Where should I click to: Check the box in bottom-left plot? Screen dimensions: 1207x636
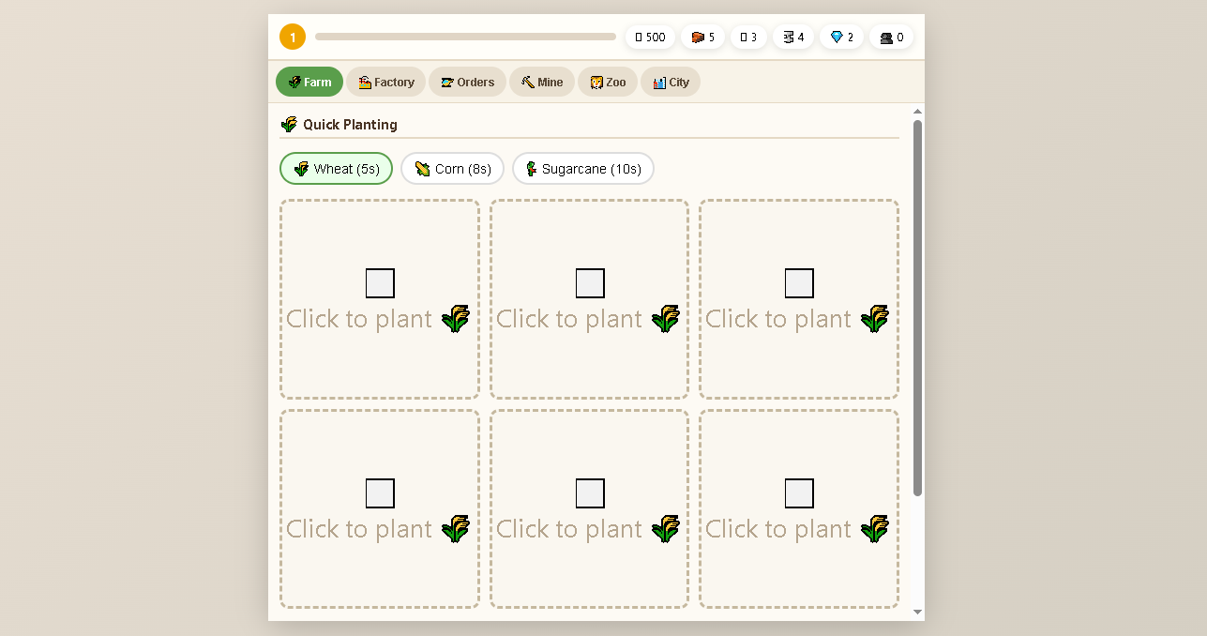pyautogui.click(x=380, y=493)
